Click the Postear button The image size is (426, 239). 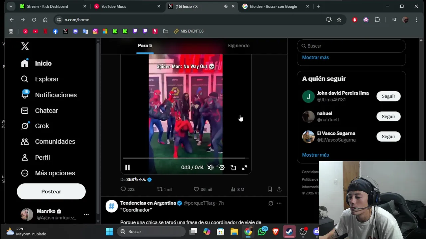pyautogui.click(x=51, y=192)
